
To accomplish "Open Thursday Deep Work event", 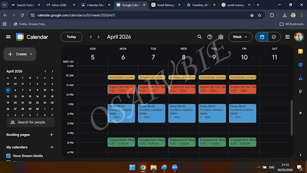I will coord(212,113).
